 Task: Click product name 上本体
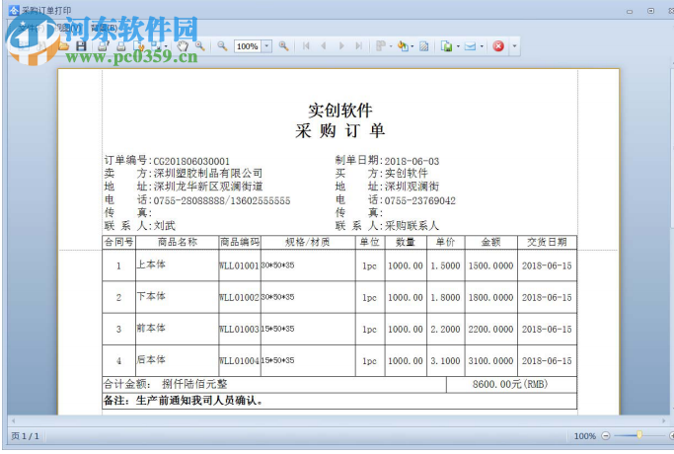tap(150, 264)
